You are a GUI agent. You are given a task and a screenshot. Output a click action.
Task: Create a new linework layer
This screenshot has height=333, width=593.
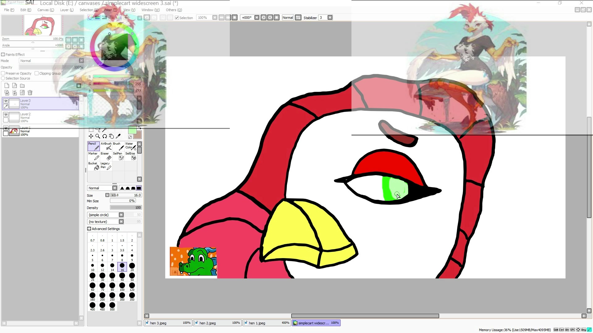click(x=15, y=86)
